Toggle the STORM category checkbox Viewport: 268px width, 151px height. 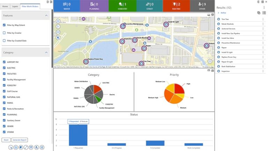click(x=4, y=132)
